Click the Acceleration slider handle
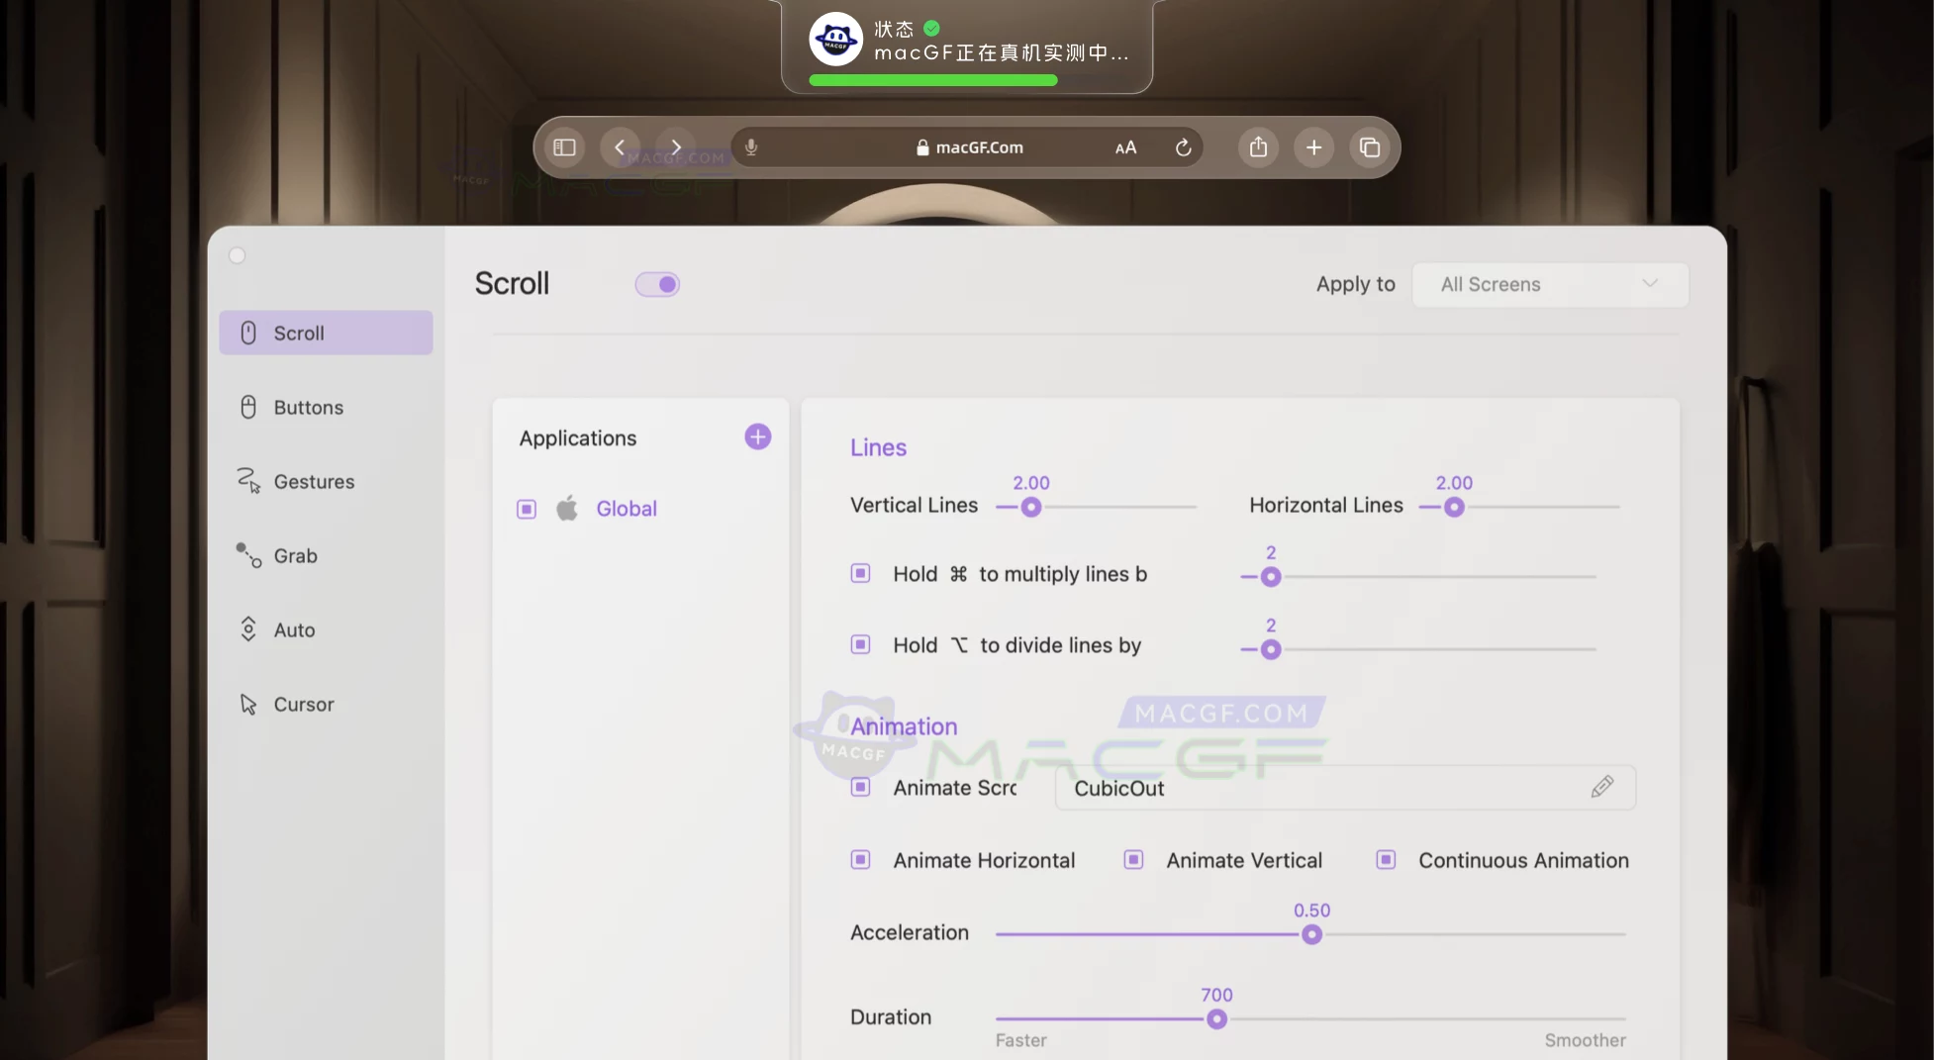Image resolution: width=1934 pixels, height=1060 pixels. tap(1311, 933)
